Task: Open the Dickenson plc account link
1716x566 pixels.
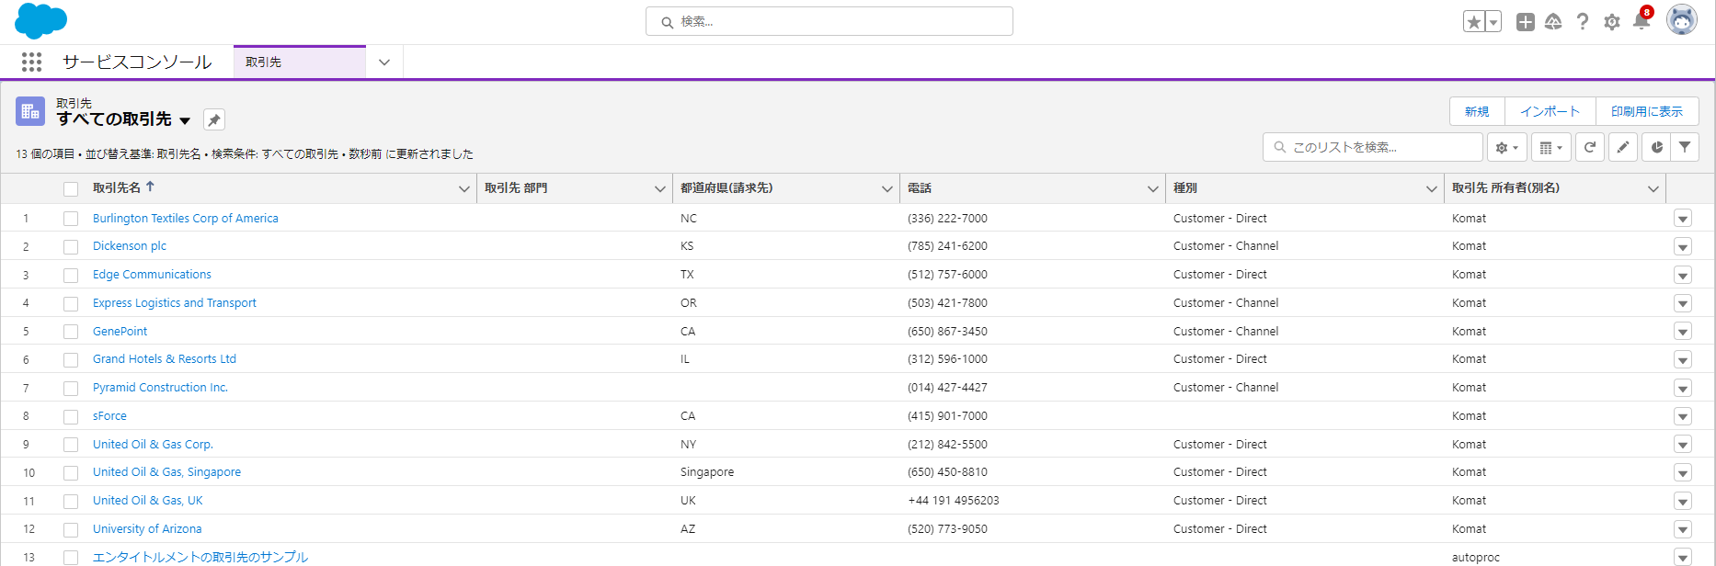Action: point(130,245)
